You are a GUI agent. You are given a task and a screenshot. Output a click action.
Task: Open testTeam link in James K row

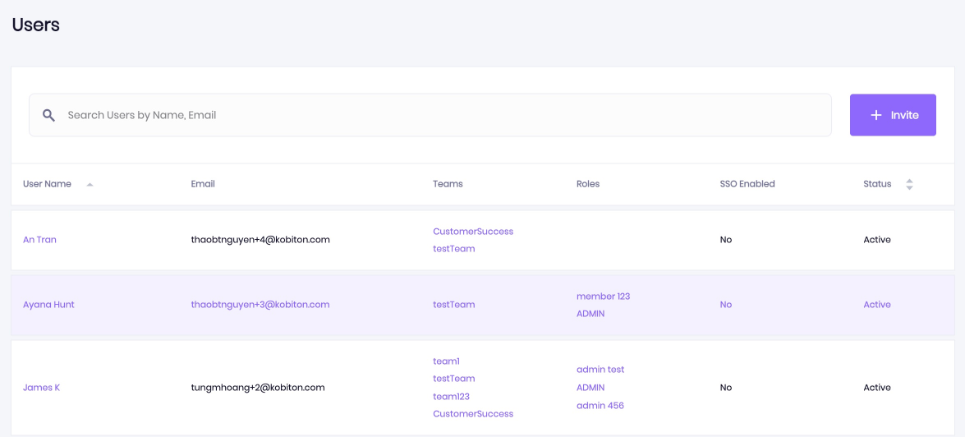pos(453,378)
